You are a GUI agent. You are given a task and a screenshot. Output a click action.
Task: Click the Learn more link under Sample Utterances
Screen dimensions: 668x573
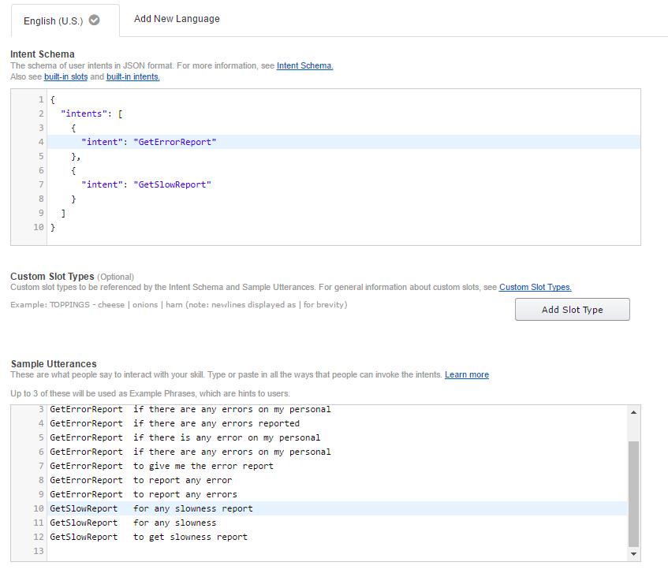tap(466, 374)
